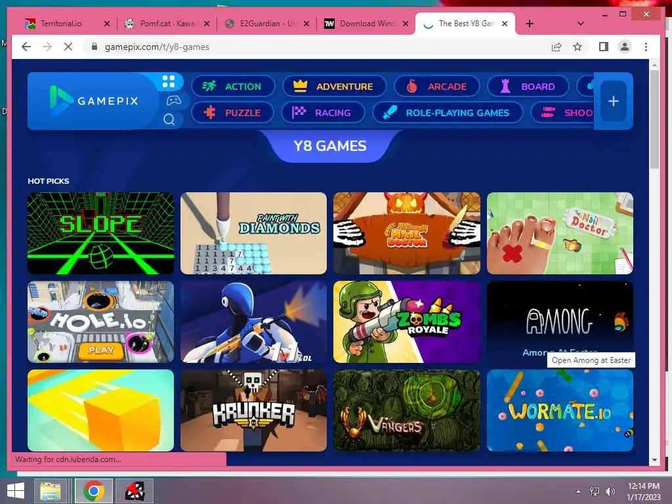This screenshot has width=672, height=504.
Task: Open the Vangers game thumbnail
Action: coord(407,411)
